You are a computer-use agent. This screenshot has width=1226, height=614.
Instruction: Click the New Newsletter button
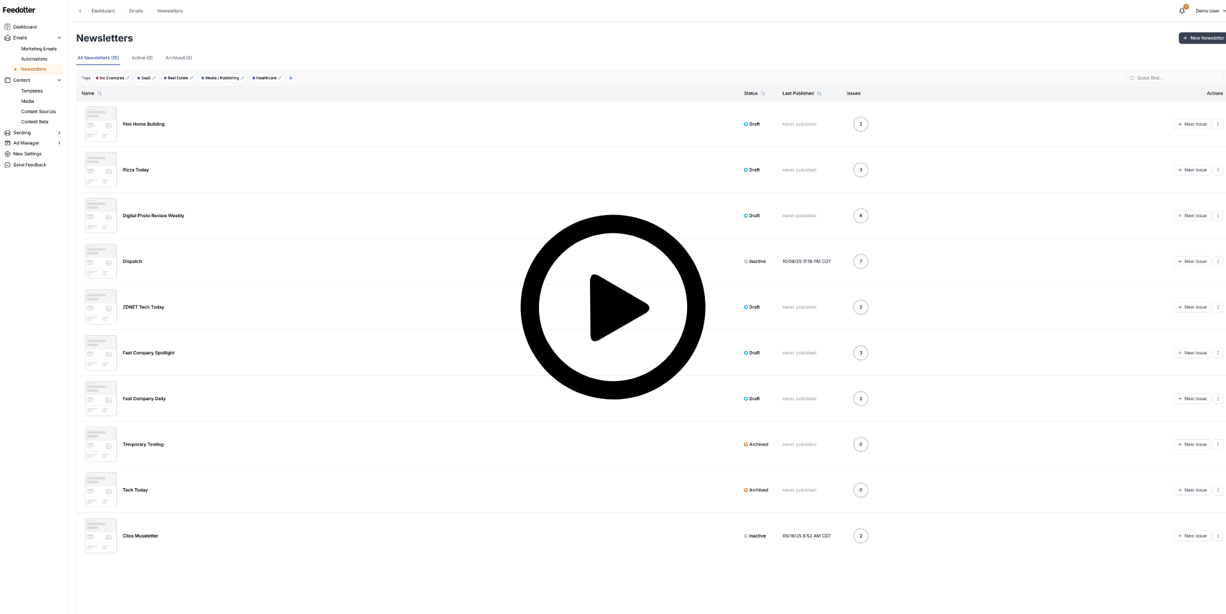tap(1202, 38)
